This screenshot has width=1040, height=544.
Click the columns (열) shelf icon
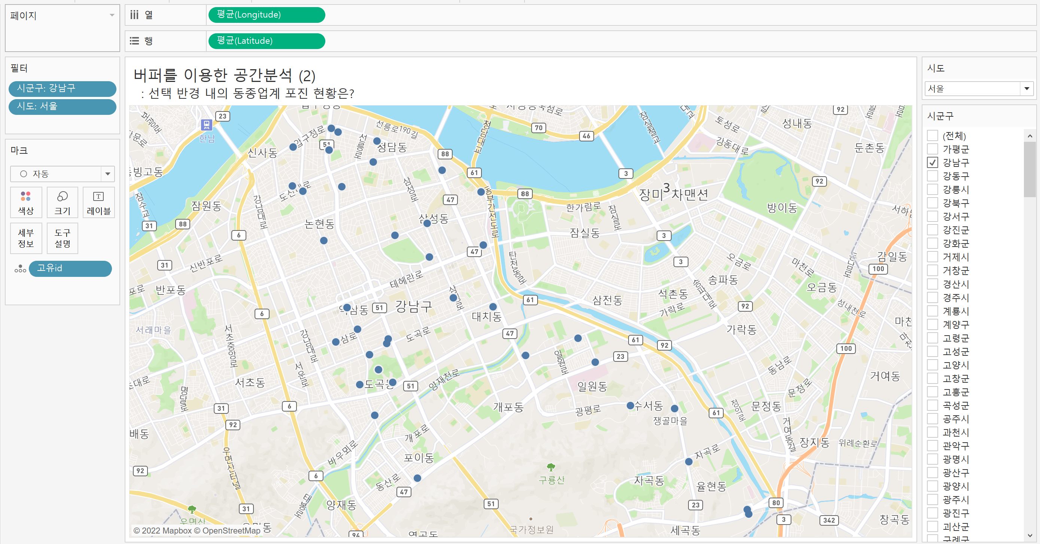[134, 15]
